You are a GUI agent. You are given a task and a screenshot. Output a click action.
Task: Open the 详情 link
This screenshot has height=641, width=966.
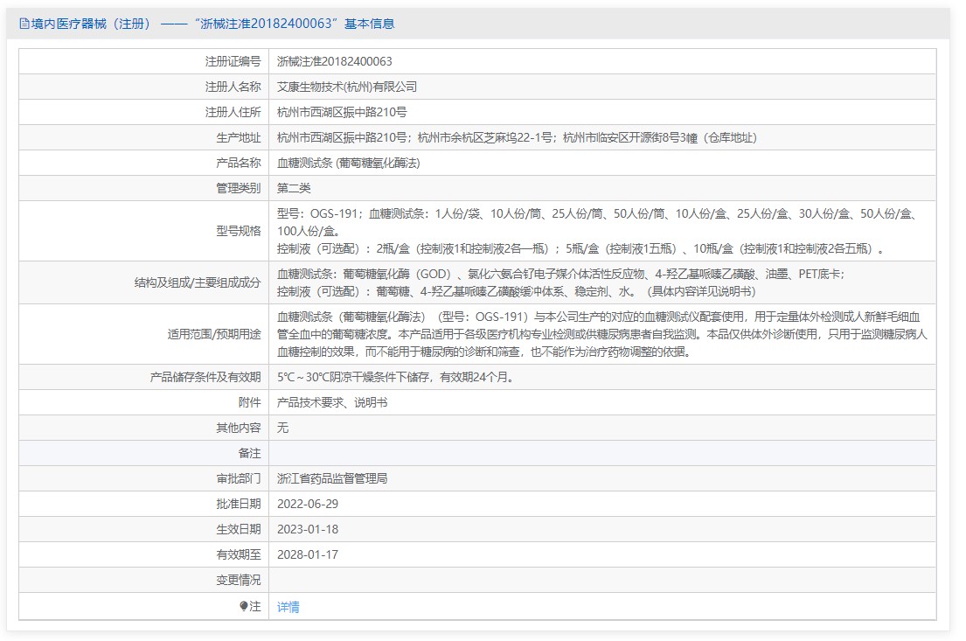click(288, 607)
